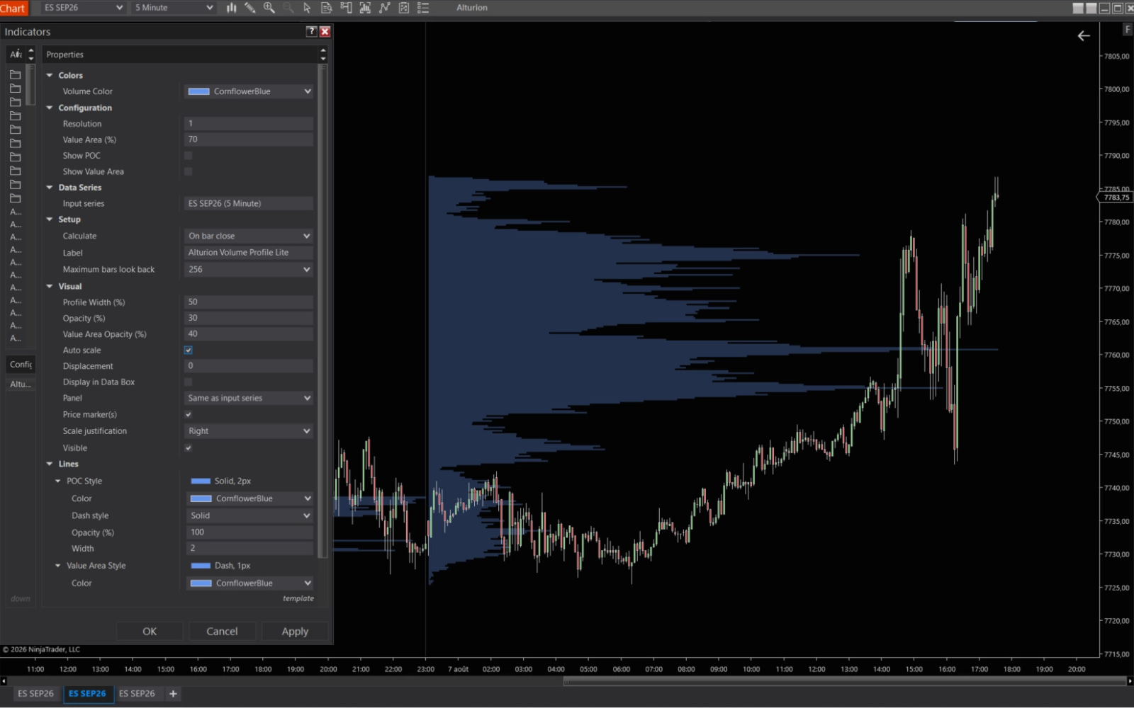Click the Label Alturion Volume Profile Lite field
Viewport: 1134px width, 708px height.
coord(249,252)
